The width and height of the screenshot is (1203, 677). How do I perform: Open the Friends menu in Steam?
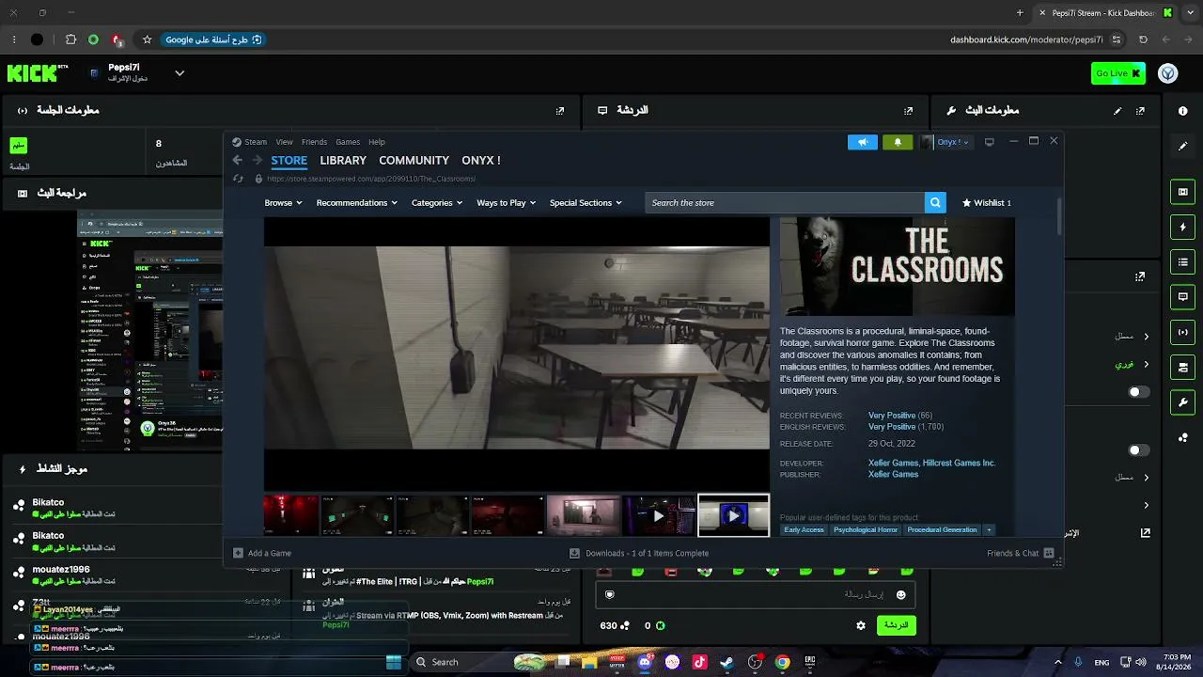tap(314, 142)
